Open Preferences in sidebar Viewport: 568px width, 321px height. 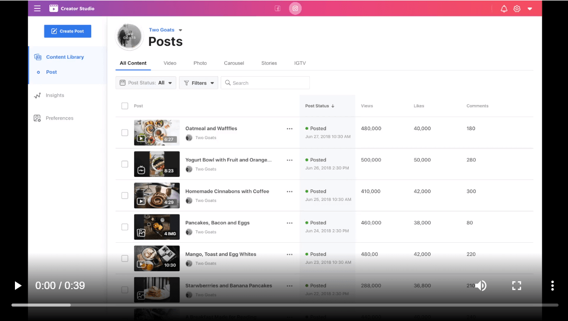click(x=59, y=118)
